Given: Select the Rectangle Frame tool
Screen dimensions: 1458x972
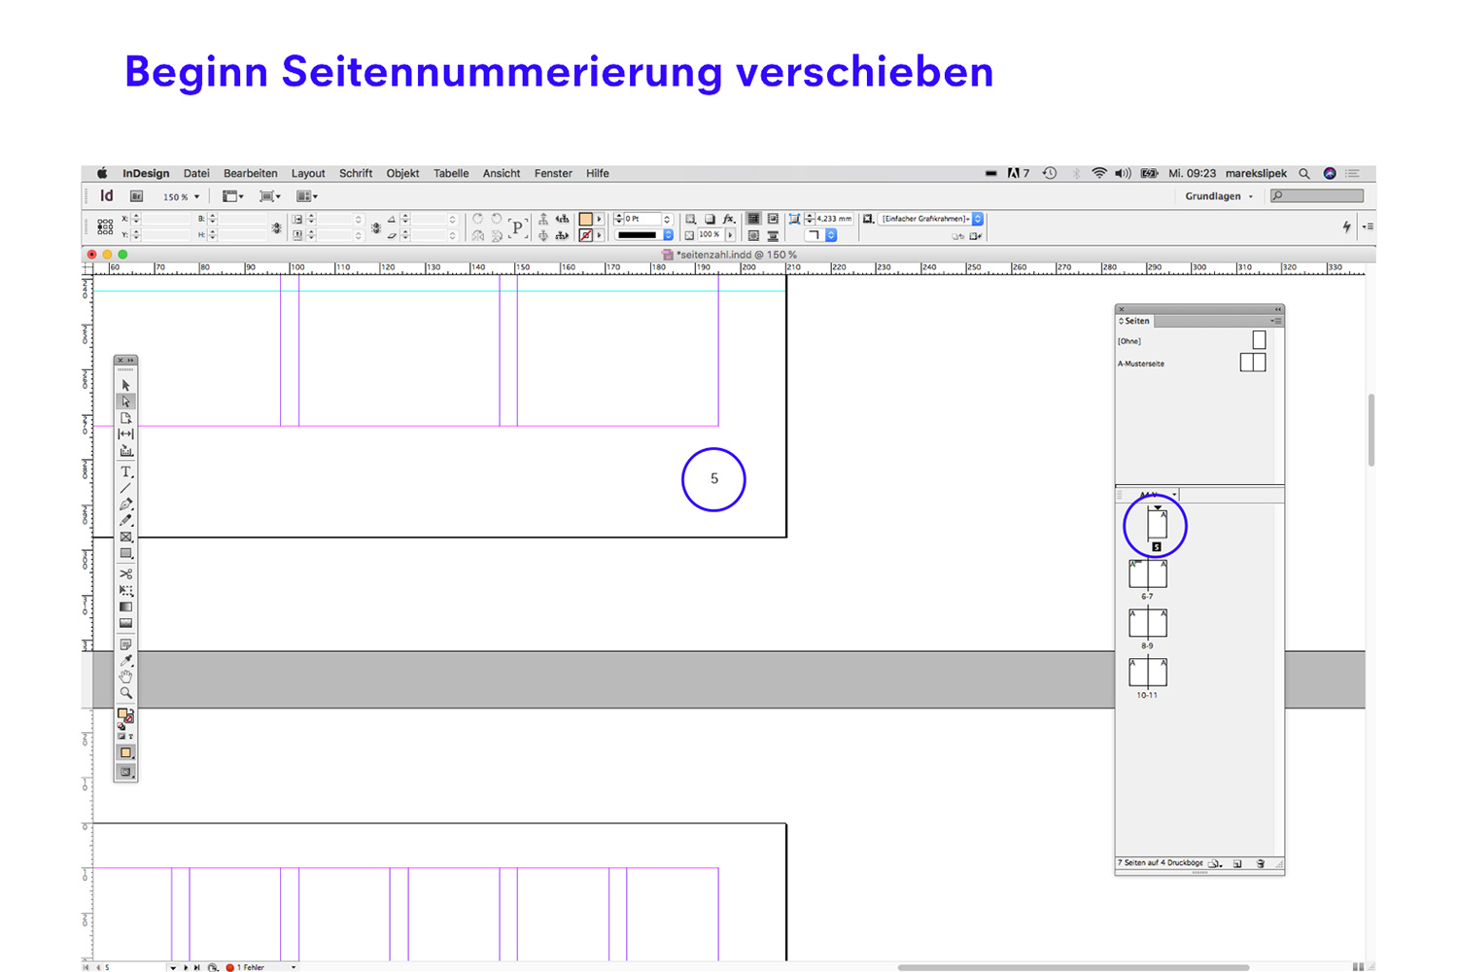Looking at the screenshot, I should pos(125,537).
